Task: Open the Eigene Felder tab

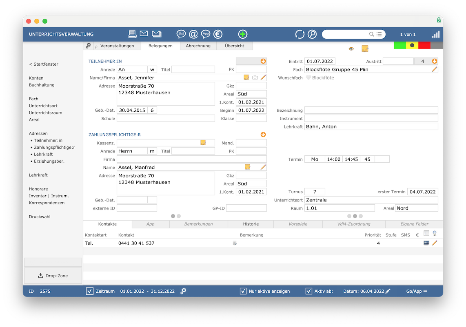Action: tap(414, 224)
